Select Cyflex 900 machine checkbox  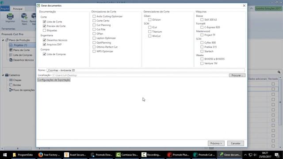(202, 42)
